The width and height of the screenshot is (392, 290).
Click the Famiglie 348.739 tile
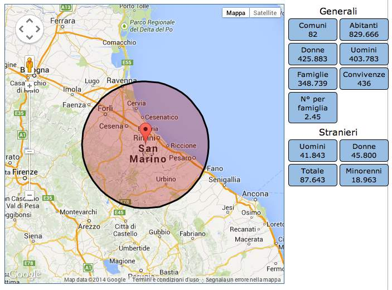(x=313, y=79)
